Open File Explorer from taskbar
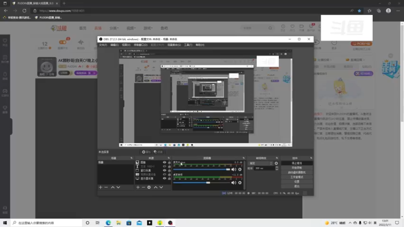Image resolution: width=404 pixels, height=227 pixels. coord(119,223)
